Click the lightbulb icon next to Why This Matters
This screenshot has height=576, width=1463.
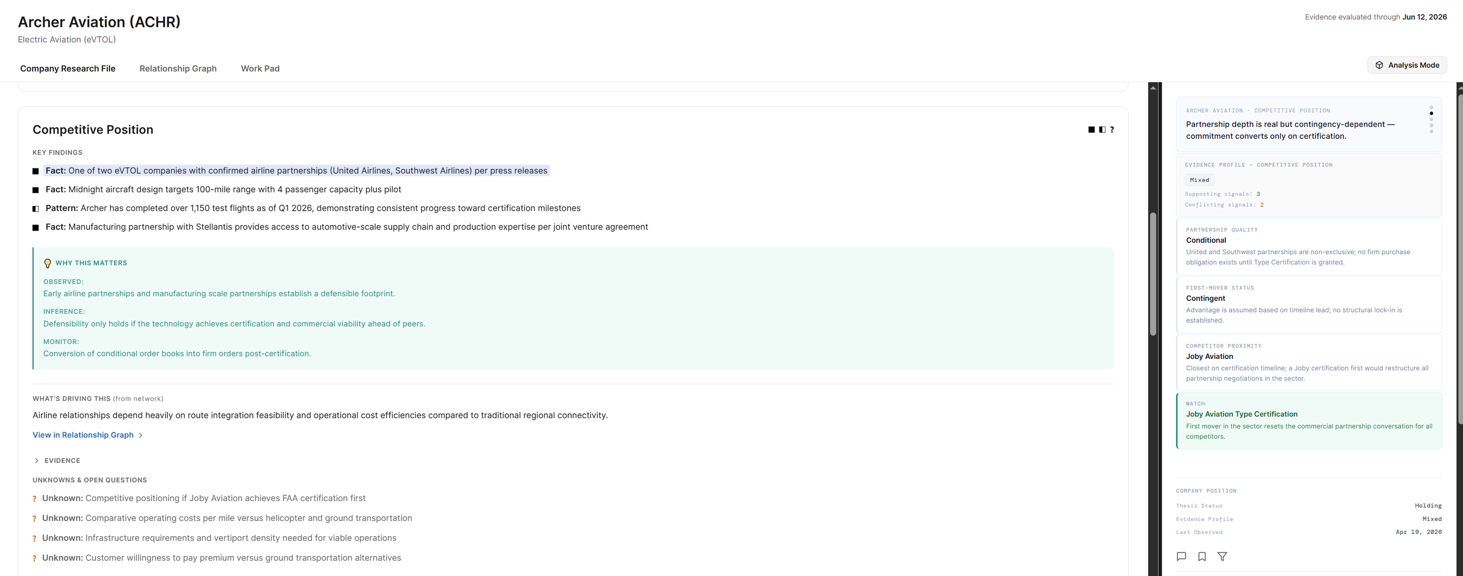(x=48, y=263)
